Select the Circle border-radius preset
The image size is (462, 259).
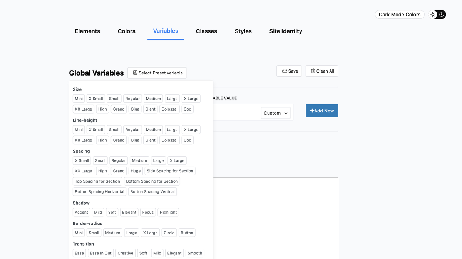pos(169,232)
